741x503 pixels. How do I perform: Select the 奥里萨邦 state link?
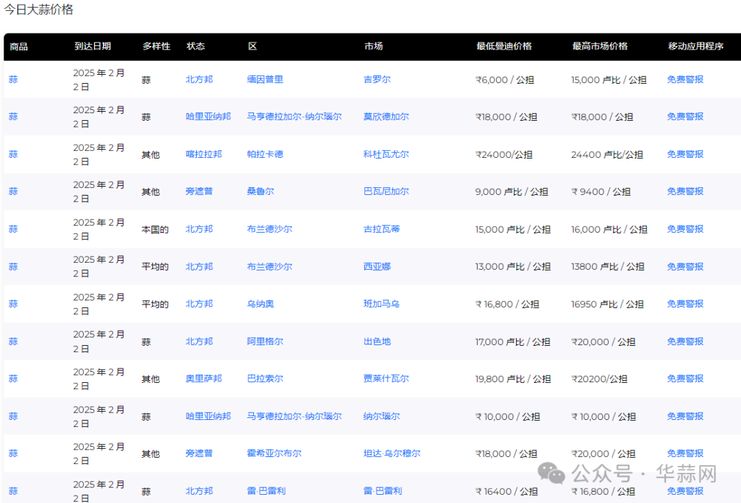(204, 379)
